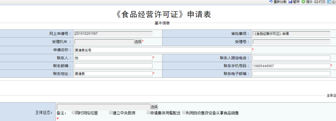Click the 基本信息 section heading
This screenshot has height=121, width=336.
pyautogui.click(x=162, y=23)
